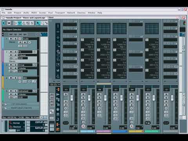Open the Normal record mode dropdown in transport

point(24,123)
